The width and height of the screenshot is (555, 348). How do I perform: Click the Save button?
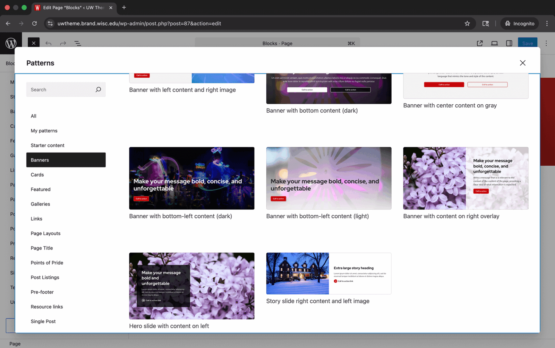click(527, 43)
